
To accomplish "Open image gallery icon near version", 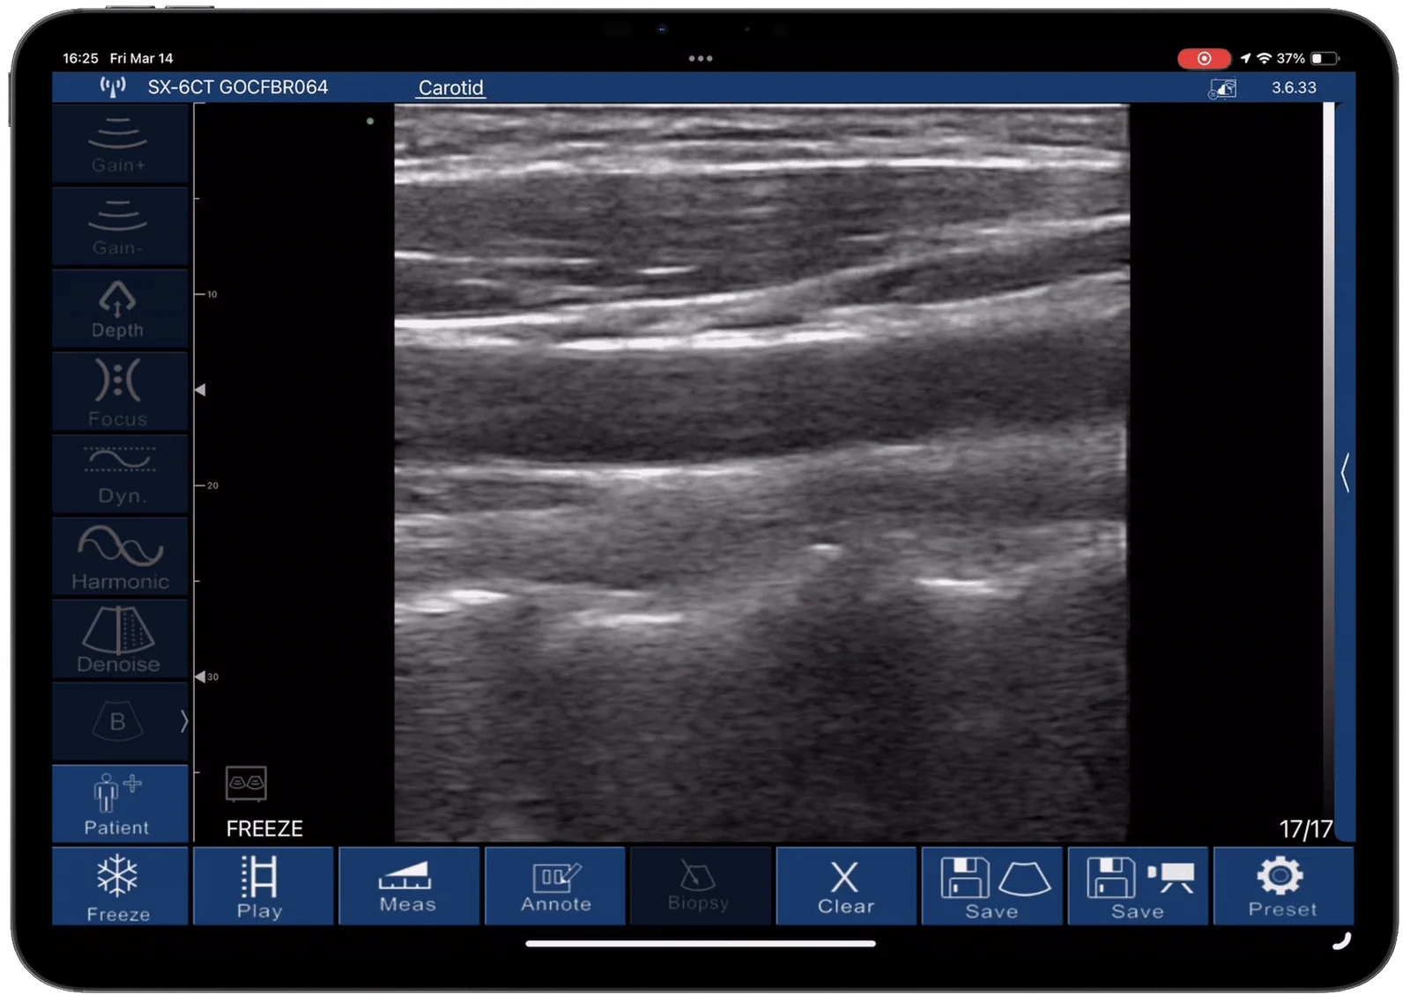I will click(1222, 88).
